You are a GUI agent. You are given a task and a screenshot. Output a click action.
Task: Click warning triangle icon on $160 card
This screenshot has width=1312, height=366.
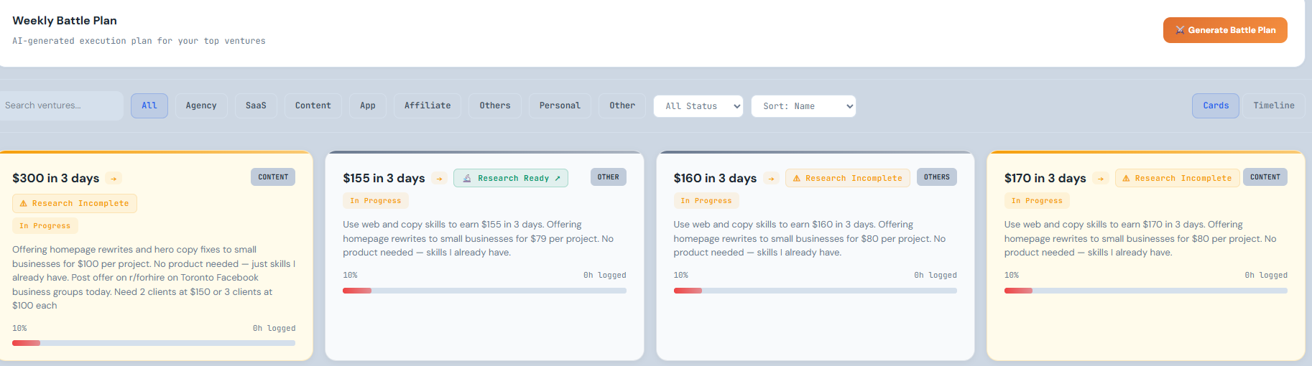797,178
